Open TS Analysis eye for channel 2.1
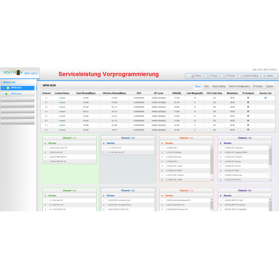Viewport: 279px width, 279px height. pos(248,102)
